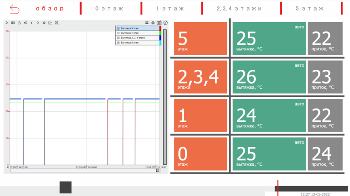350x196 pixels.
Task: Click the camera snapshot icon
Action: click(159, 23)
